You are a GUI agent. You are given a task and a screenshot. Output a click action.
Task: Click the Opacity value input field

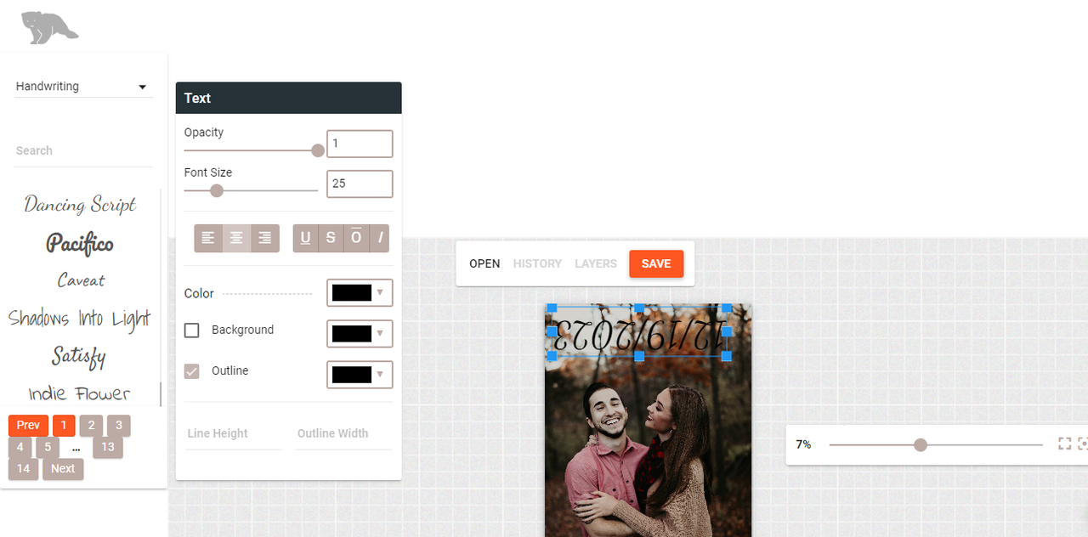pyautogui.click(x=360, y=144)
